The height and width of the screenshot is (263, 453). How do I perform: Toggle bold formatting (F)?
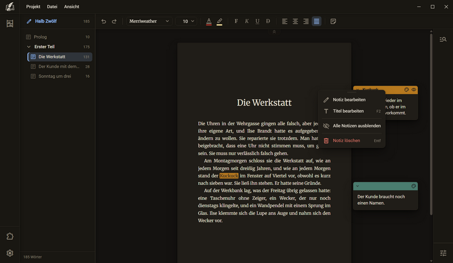tap(236, 21)
